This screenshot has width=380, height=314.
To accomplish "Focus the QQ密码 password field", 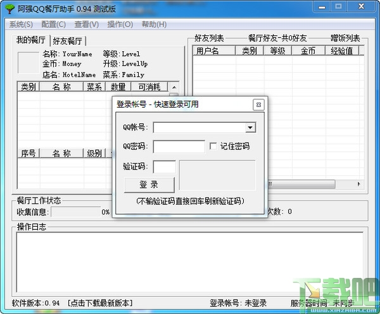I will [179, 146].
